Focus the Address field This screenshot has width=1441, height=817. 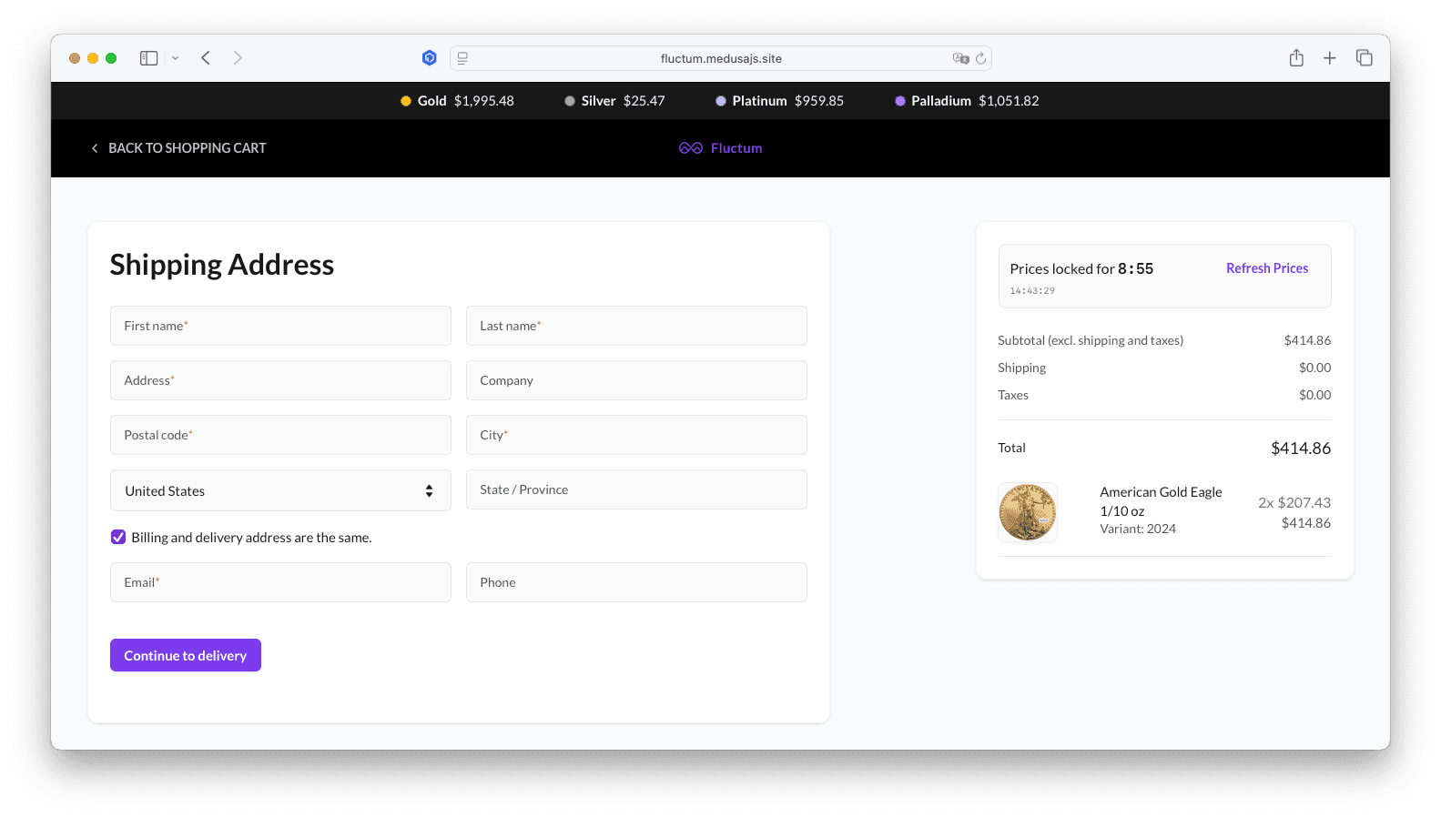[x=280, y=380]
